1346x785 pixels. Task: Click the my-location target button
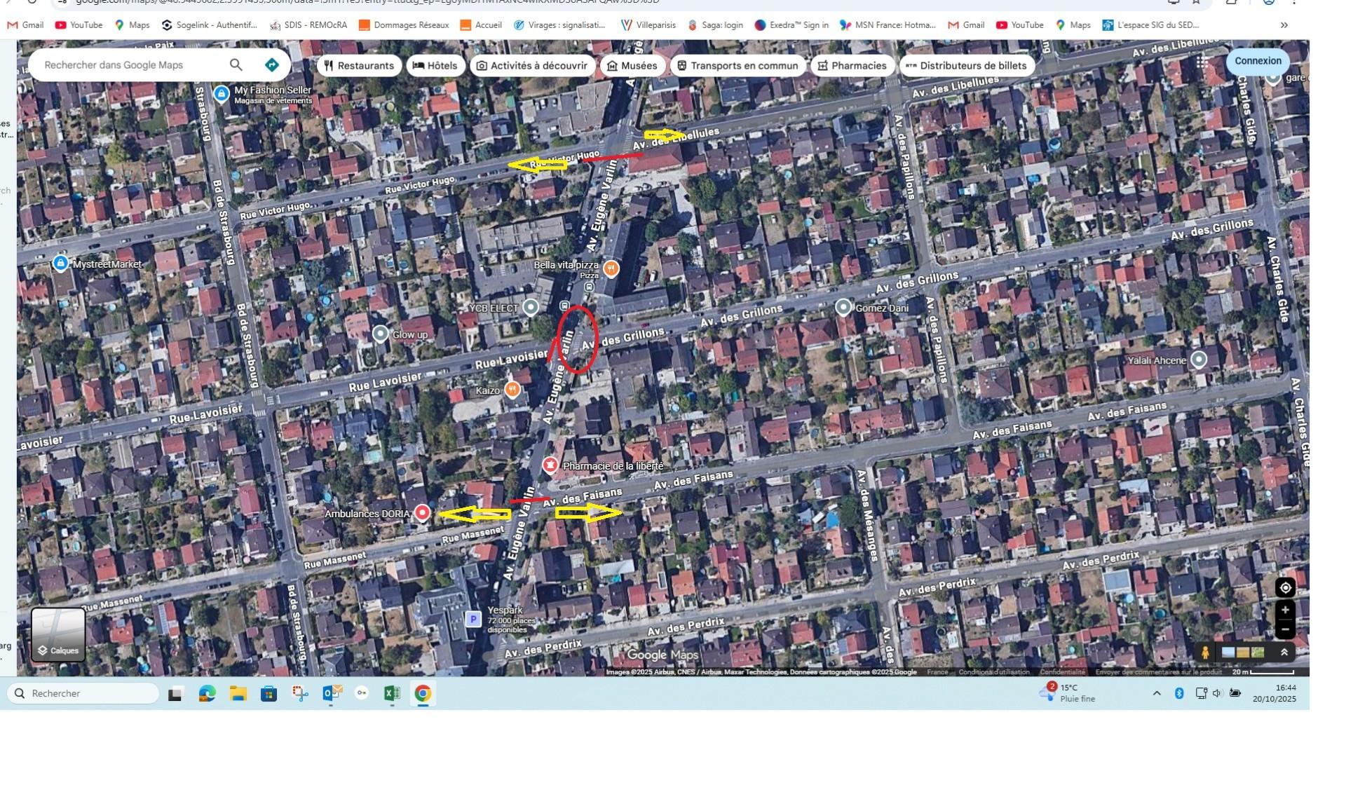coord(1284,588)
